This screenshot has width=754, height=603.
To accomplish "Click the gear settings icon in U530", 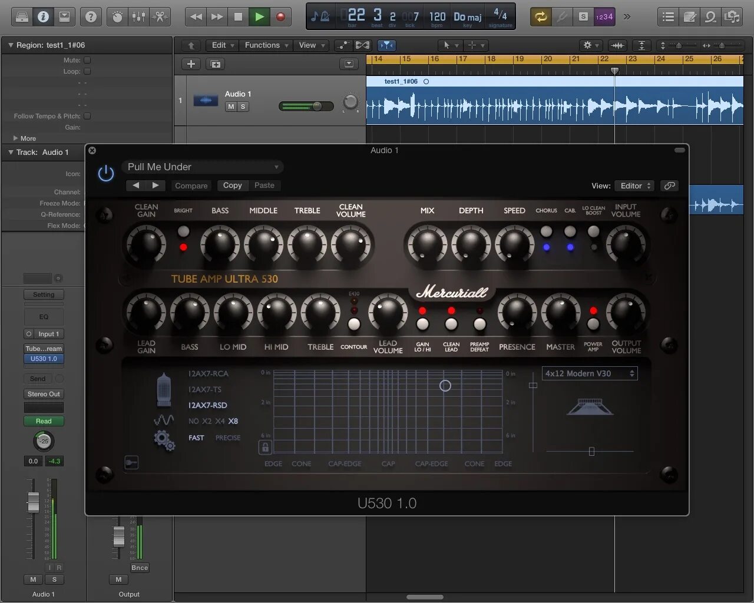I will 164,440.
